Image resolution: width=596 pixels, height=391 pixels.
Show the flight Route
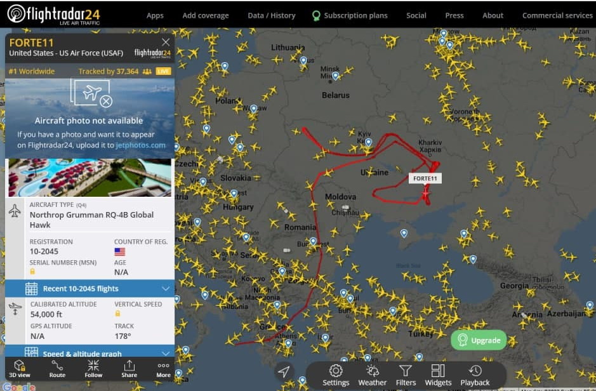click(x=57, y=369)
